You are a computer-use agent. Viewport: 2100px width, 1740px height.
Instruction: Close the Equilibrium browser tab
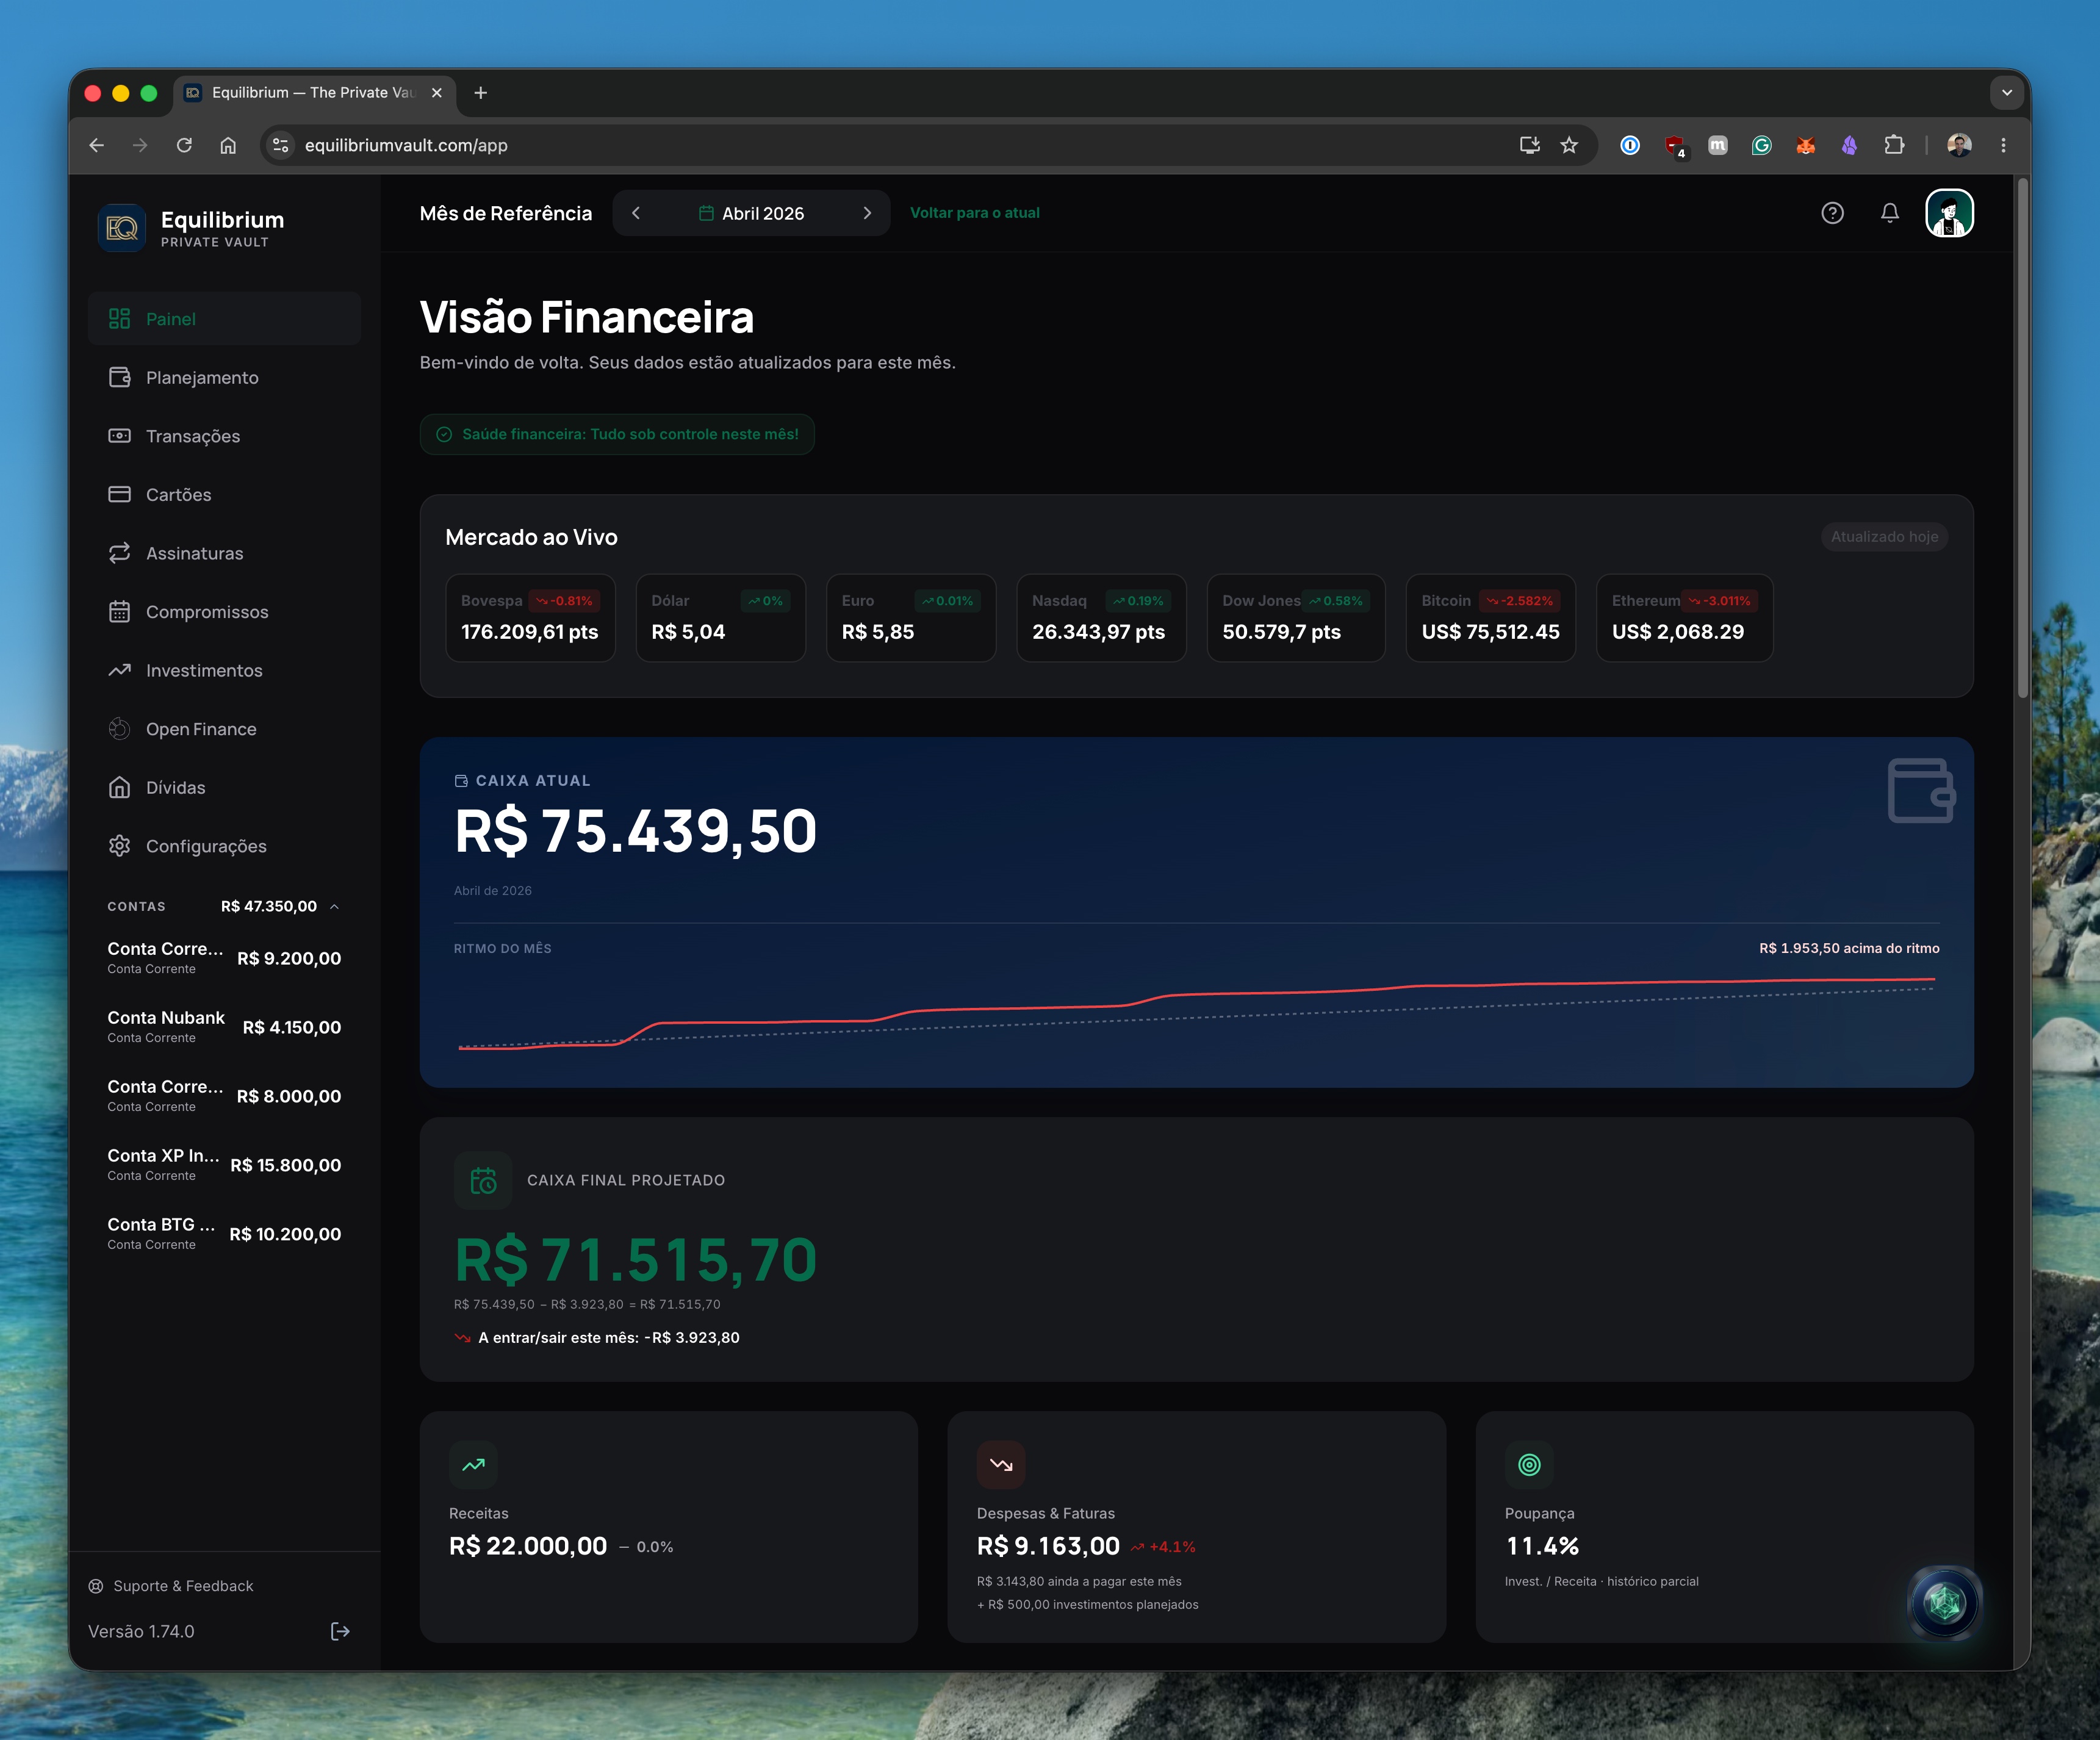(437, 93)
